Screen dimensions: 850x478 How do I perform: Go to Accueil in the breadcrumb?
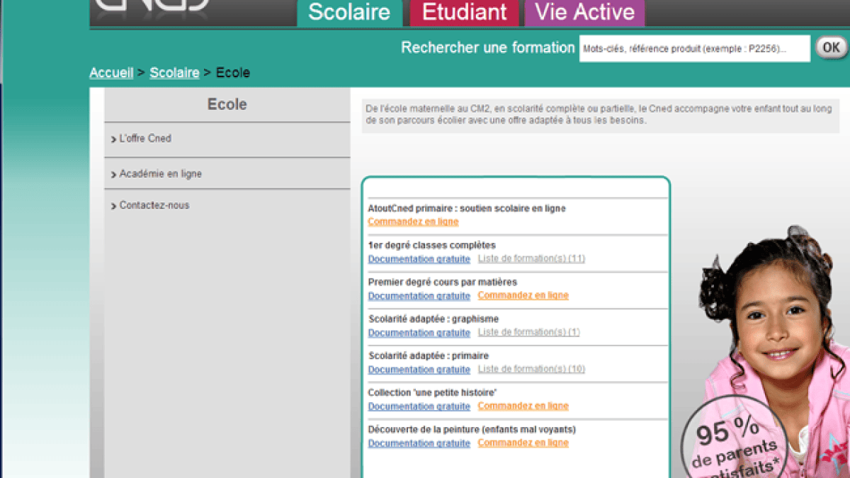(x=111, y=73)
